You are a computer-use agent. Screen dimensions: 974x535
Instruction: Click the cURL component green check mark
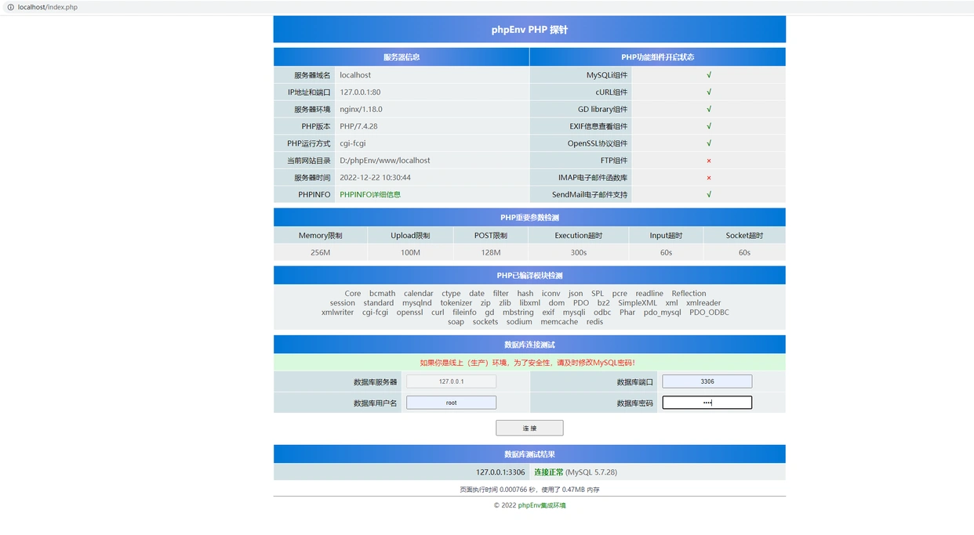[708, 92]
